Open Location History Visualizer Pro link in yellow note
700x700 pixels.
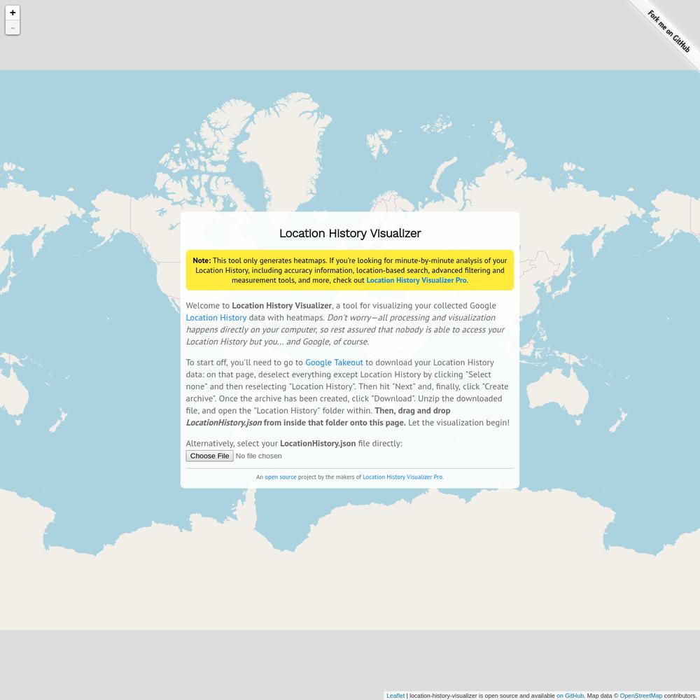click(x=416, y=281)
